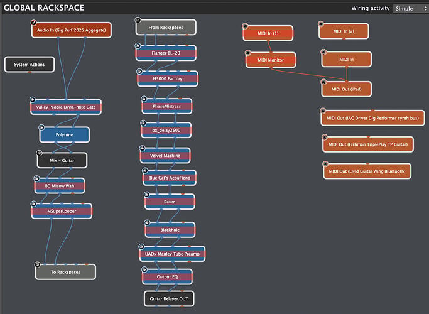Click the badge on MIDI Out Fishman TriplePlay block
Screen dimensions: 429x314
pos(325,137)
